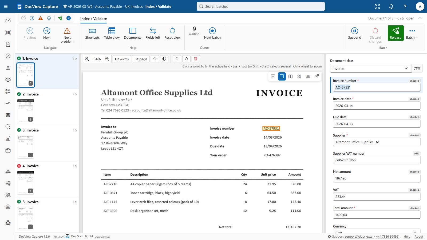Rotate page counterclockwise
This screenshot has height=240, width=427.
pyautogui.click(x=177, y=59)
